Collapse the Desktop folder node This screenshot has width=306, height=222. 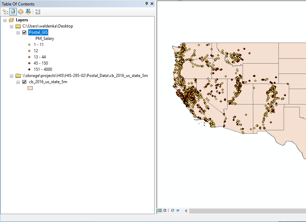click(x=11, y=26)
